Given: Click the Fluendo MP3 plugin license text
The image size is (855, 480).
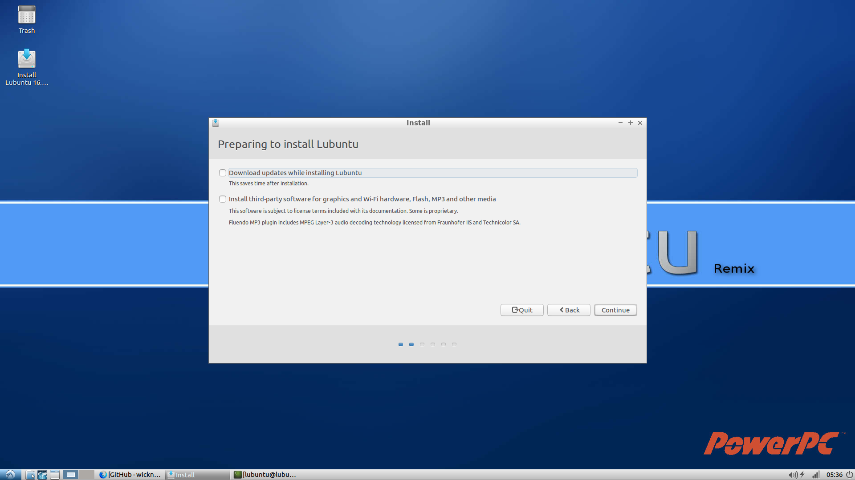Looking at the screenshot, I should click(375, 223).
